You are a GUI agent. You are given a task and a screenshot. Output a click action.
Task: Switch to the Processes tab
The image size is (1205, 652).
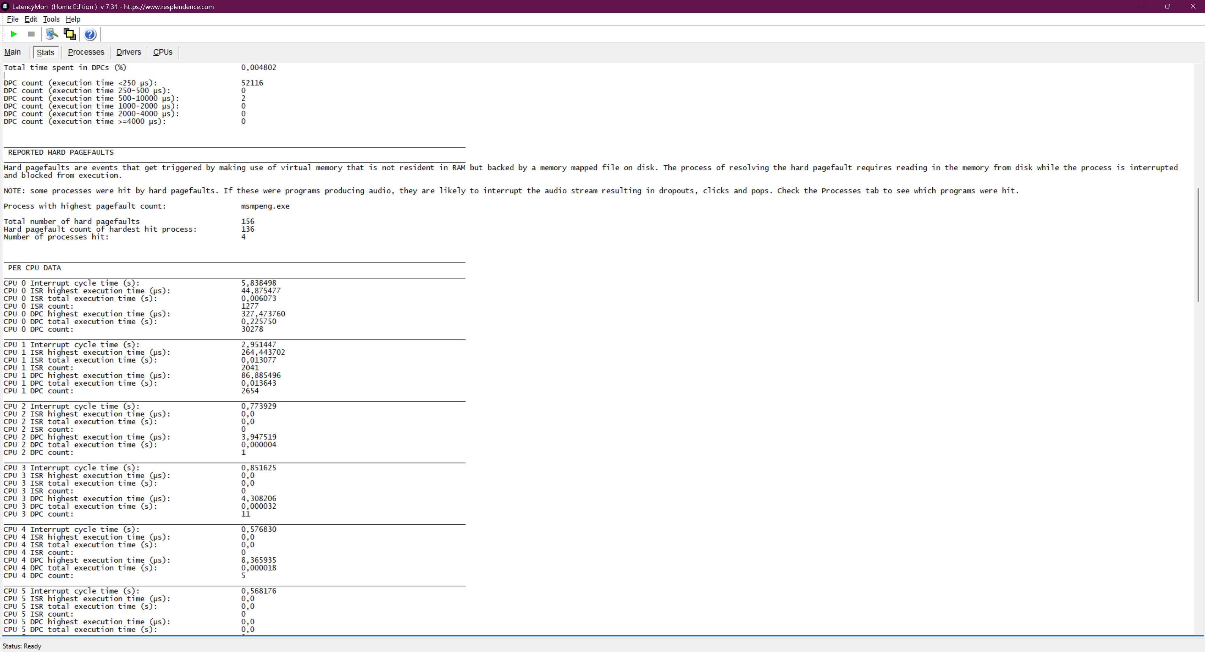[x=86, y=52]
